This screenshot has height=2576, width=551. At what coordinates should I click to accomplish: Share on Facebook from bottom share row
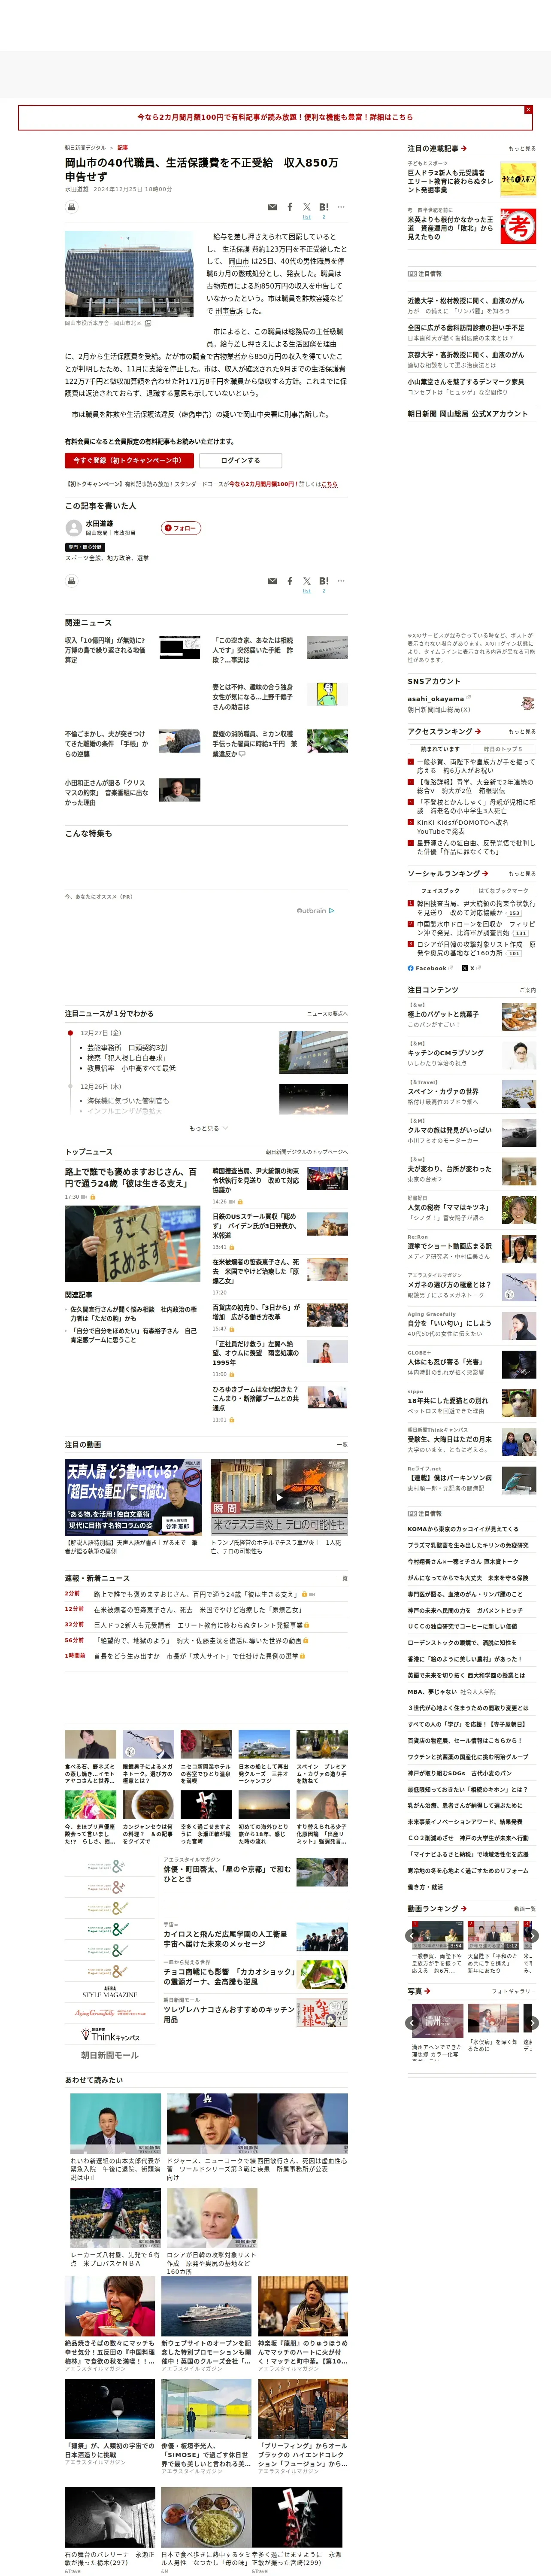click(x=290, y=581)
